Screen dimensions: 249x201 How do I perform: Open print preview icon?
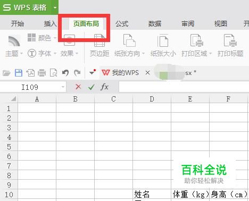tap(53, 73)
